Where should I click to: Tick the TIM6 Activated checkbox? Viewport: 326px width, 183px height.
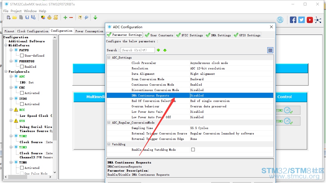click(22, 168)
